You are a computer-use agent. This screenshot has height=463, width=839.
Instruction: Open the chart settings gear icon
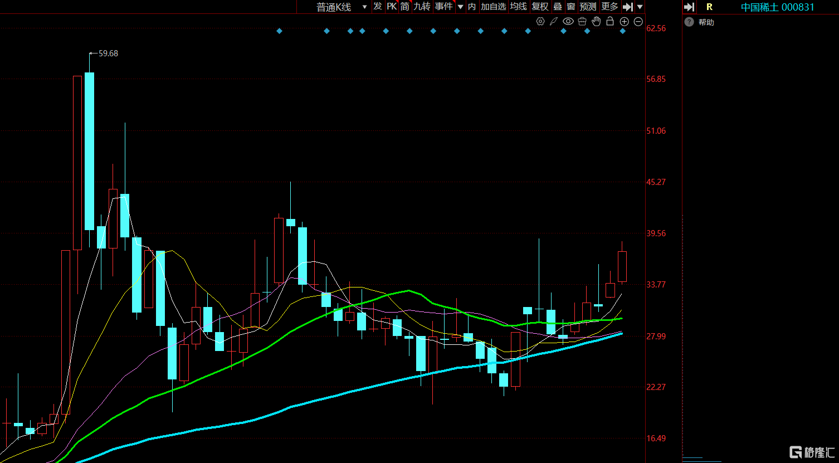point(540,21)
